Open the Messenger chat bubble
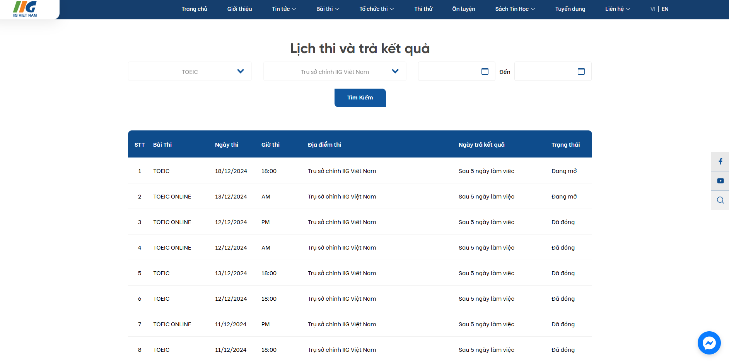729x363 pixels. tap(709, 343)
